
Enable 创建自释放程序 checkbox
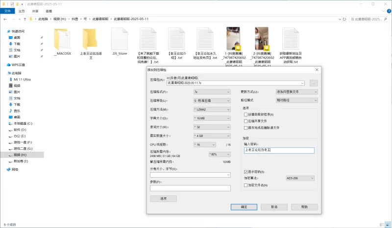pos(246,114)
